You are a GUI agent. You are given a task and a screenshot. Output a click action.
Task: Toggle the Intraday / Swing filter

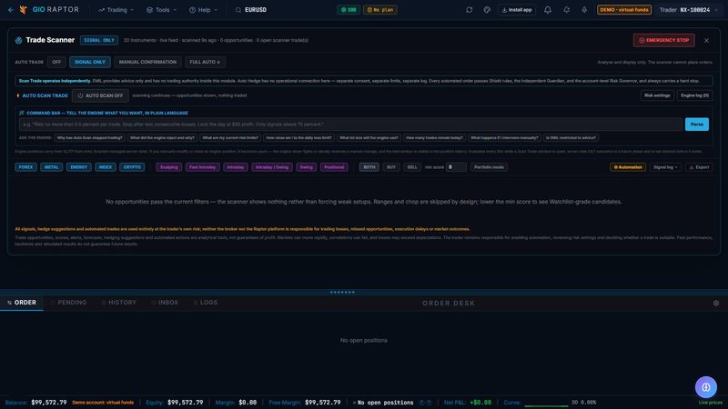coord(272,167)
